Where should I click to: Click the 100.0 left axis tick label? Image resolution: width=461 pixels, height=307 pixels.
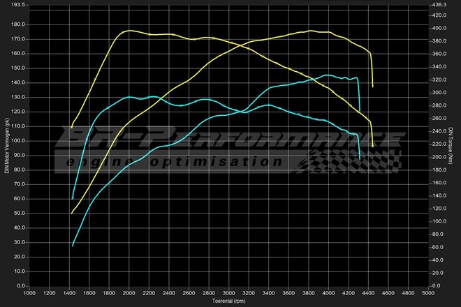[18, 141]
